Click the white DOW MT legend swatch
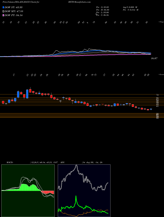The image size is (164, 217). (4, 12)
